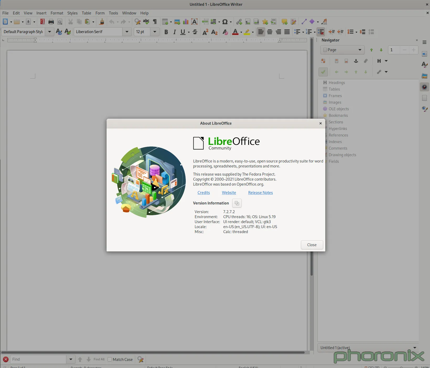Toggle Justified paragraph alignment
This screenshot has height=368, width=430.
[287, 32]
